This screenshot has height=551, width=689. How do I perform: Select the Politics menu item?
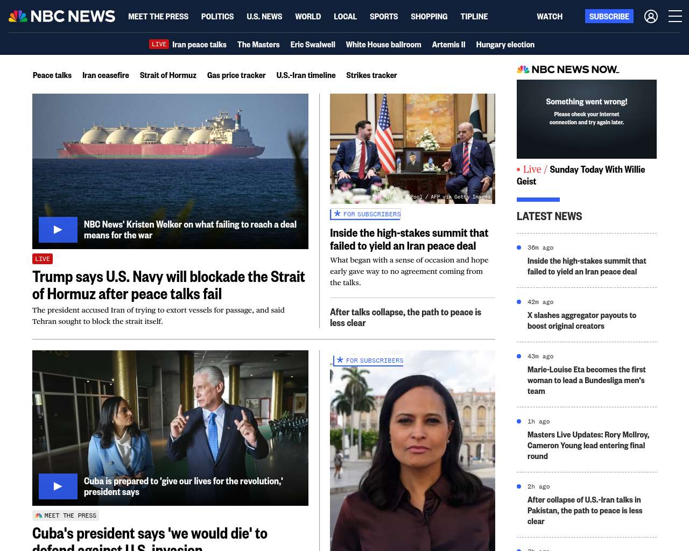[217, 17]
